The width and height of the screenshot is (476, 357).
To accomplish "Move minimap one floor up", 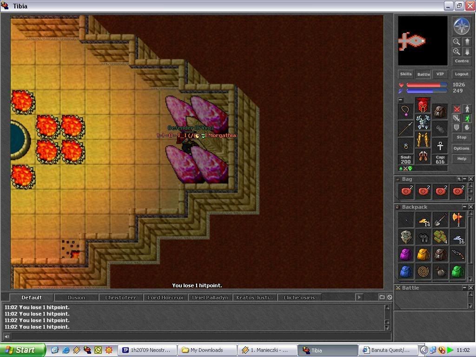I will (467, 41).
